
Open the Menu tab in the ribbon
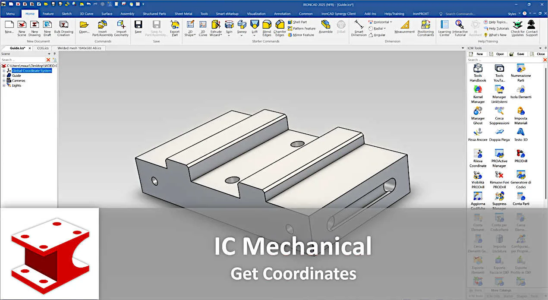click(10, 14)
